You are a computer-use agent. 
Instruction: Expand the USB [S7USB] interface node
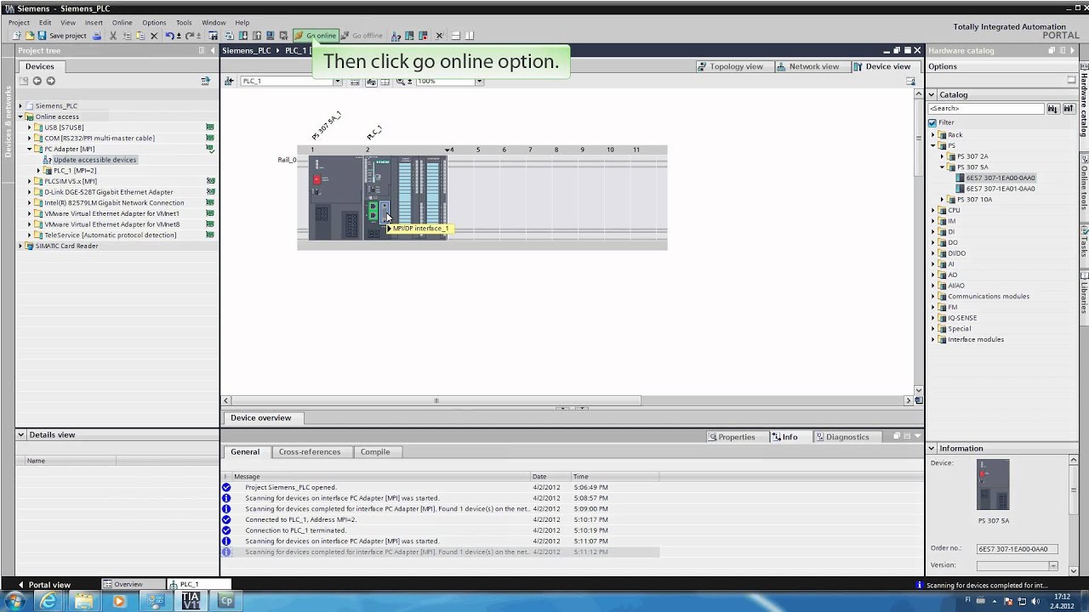tap(29, 127)
